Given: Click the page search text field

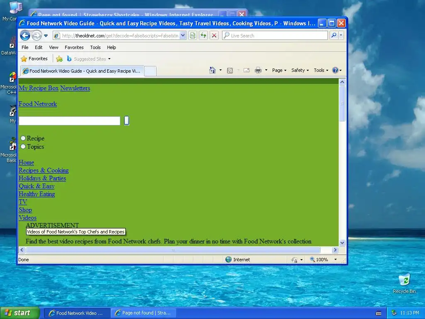Looking at the screenshot, I should coord(69,121).
